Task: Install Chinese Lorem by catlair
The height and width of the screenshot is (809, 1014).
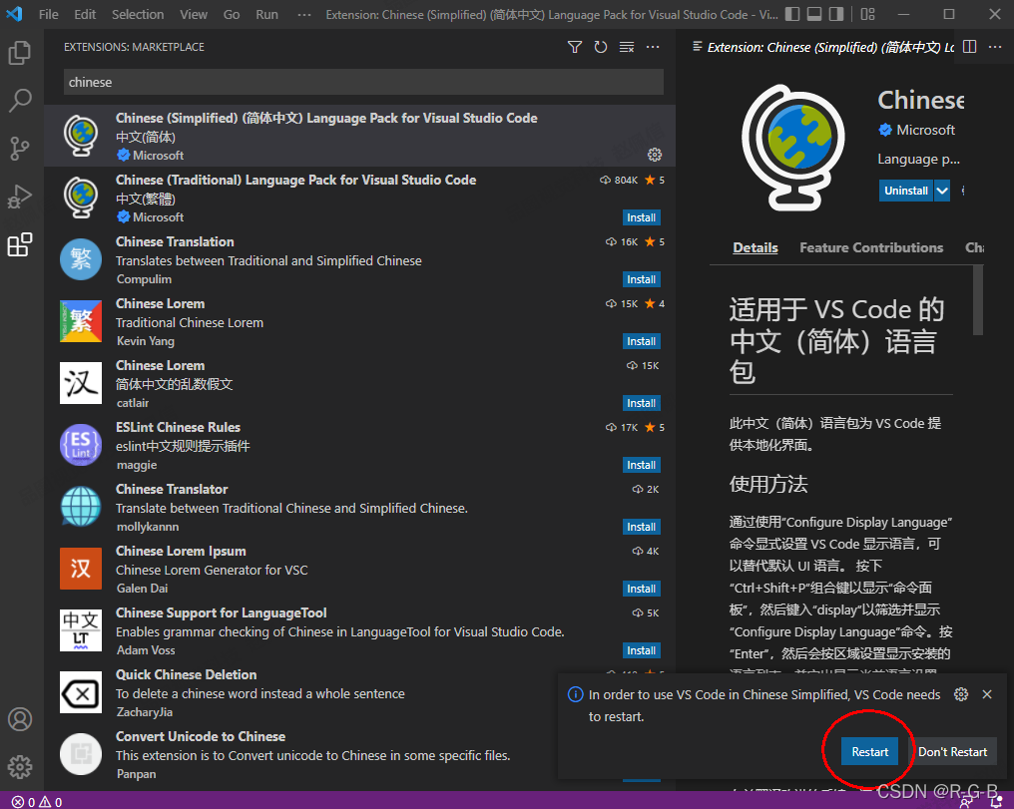Action: point(641,403)
